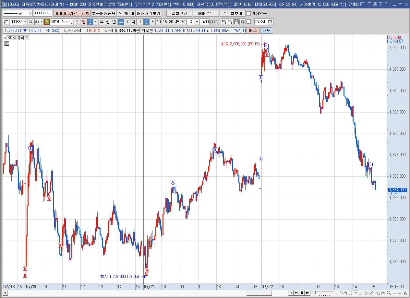Select the 10-minute interval button
This screenshot has width=410, height=298.
pos(159,22)
